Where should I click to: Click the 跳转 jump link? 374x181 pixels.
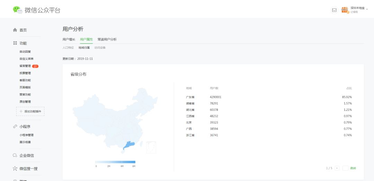click(353, 168)
